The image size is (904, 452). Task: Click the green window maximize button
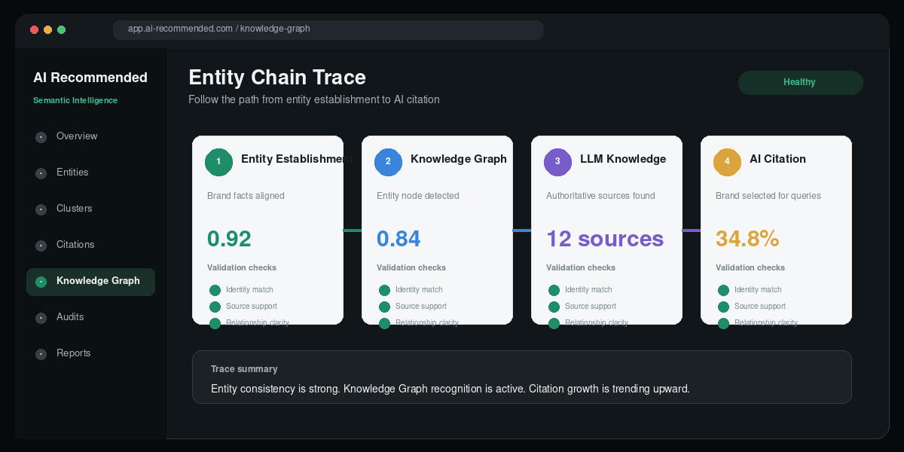tap(61, 29)
